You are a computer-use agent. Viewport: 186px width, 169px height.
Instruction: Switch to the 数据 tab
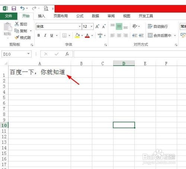tap(95, 16)
